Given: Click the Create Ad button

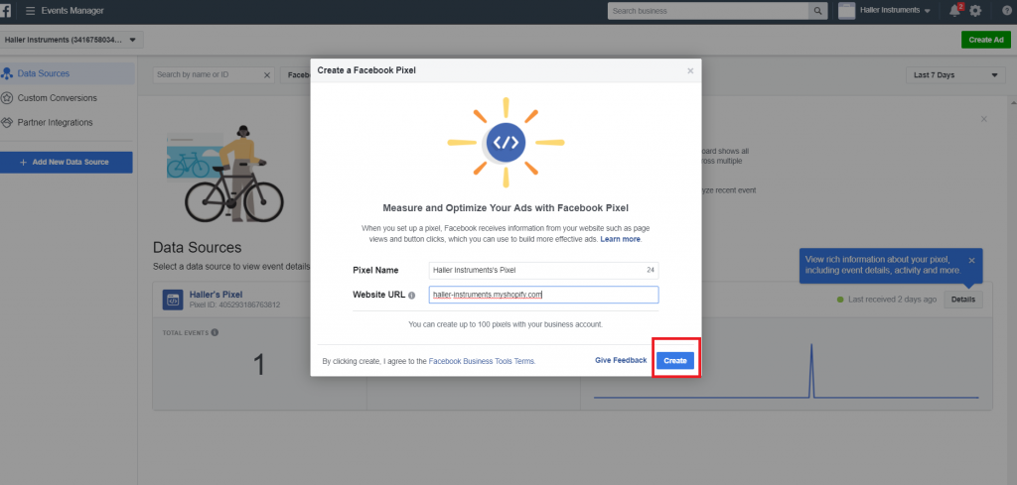Looking at the screenshot, I should point(986,40).
